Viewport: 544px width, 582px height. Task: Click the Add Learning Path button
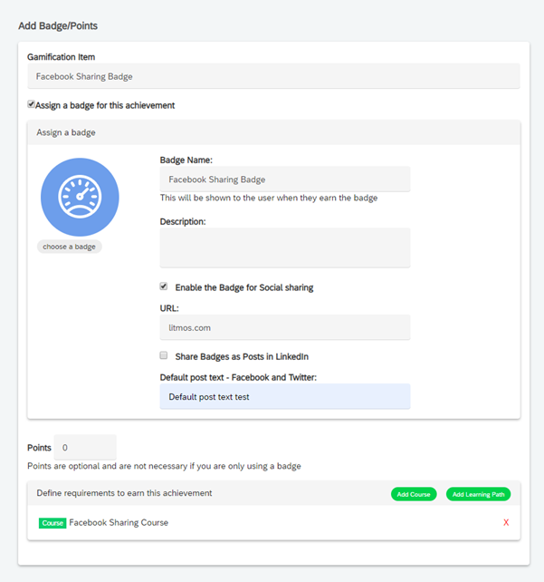pos(479,494)
